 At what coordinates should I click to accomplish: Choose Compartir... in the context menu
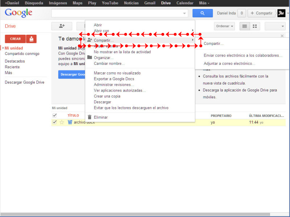tap(140, 40)
